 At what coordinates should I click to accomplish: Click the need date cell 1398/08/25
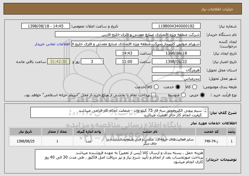(x=26, y=141)
